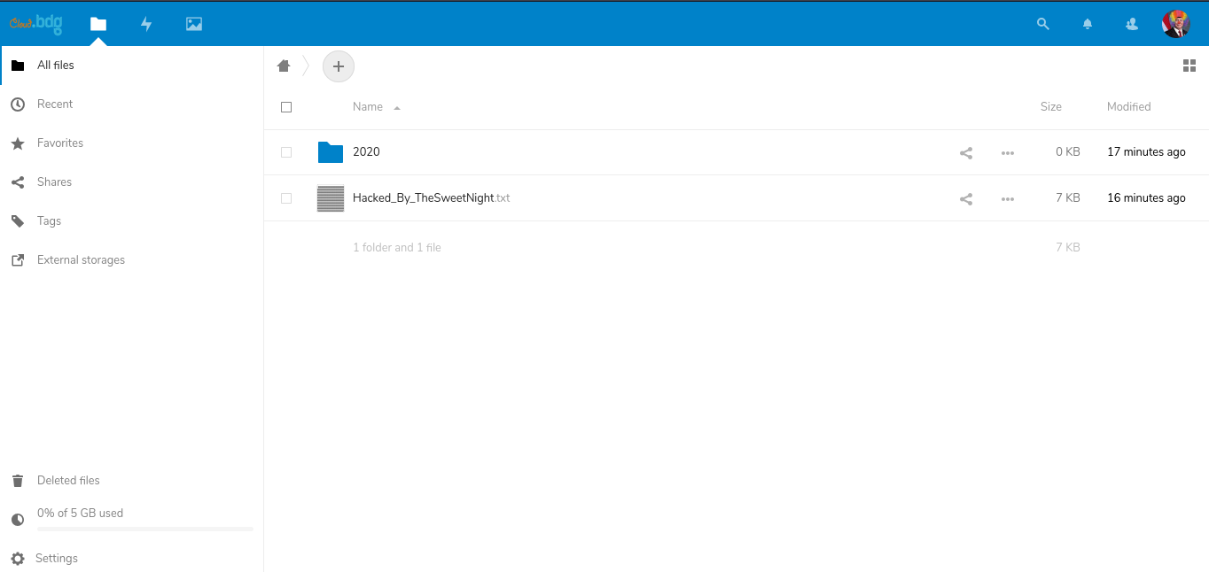1209x572 pixels.
Task: Sort files by the Name column header
Action: pyautogui.click(x=368, y=107)
